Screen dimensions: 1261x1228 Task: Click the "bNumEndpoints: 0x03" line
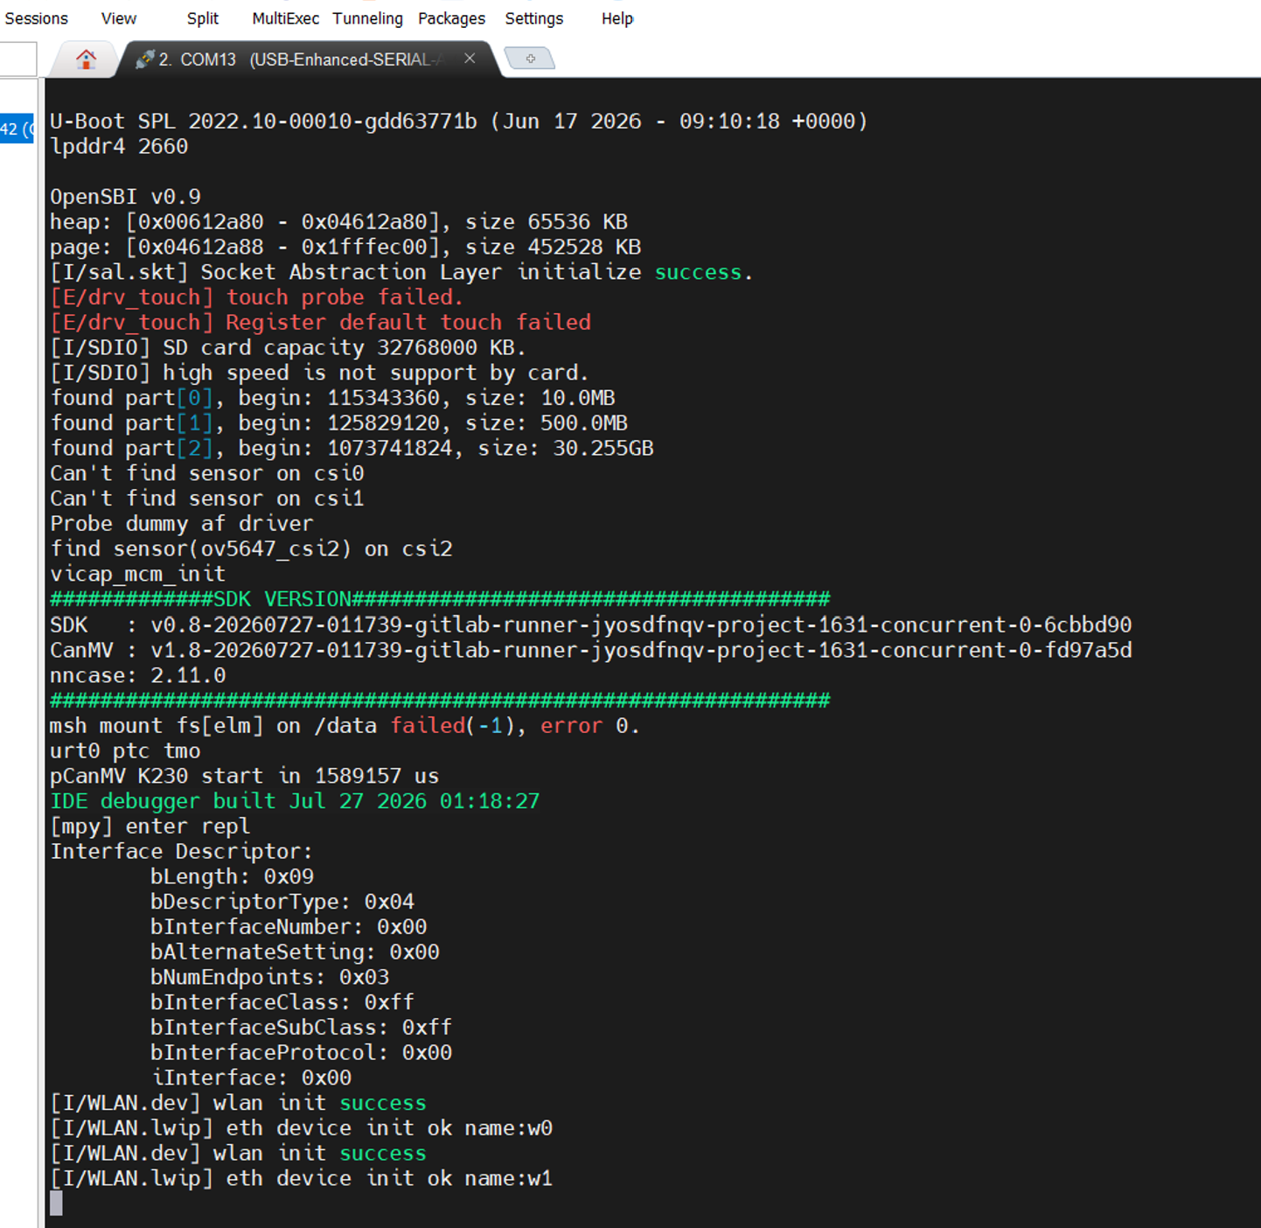coord(270,978)
